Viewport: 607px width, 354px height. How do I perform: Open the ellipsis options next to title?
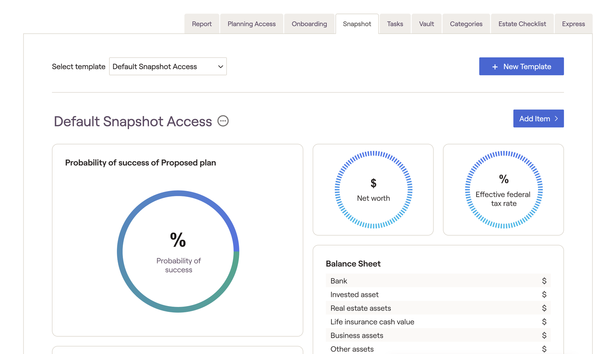(223, 121)
